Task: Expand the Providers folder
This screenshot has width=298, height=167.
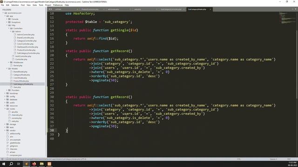Action: click(x=7, y=90)
